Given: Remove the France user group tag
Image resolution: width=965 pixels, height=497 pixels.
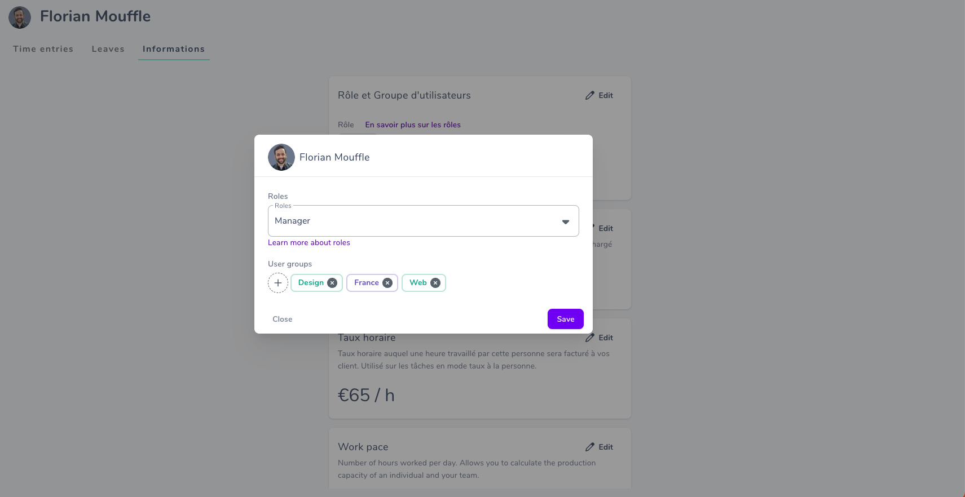Looking at the screenshot, I should point(387,283).
